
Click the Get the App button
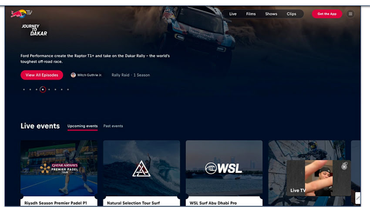click(x=327, y=14)
